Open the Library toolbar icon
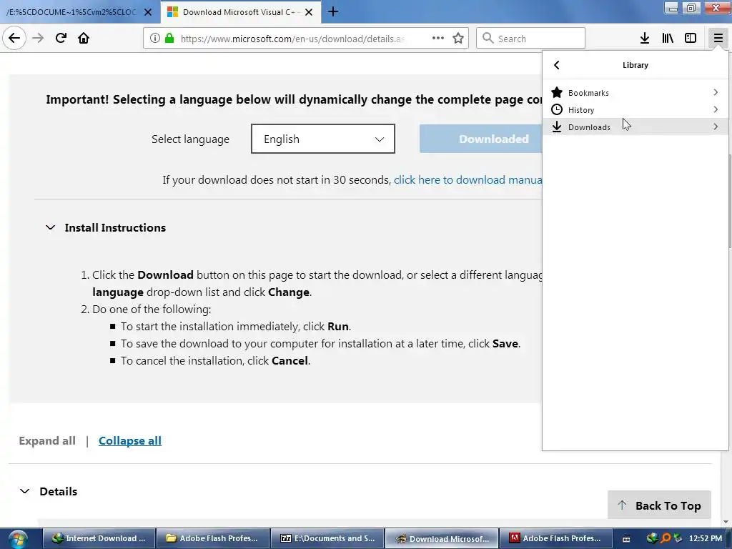732x549 pixels. pos(668,39)
